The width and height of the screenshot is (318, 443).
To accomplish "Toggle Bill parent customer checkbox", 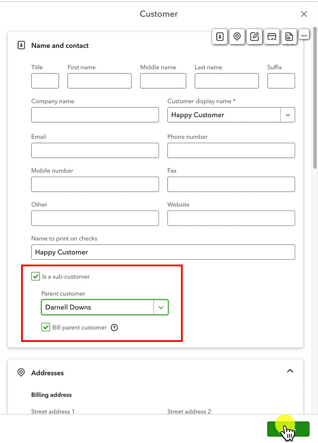I will (46, 327).
